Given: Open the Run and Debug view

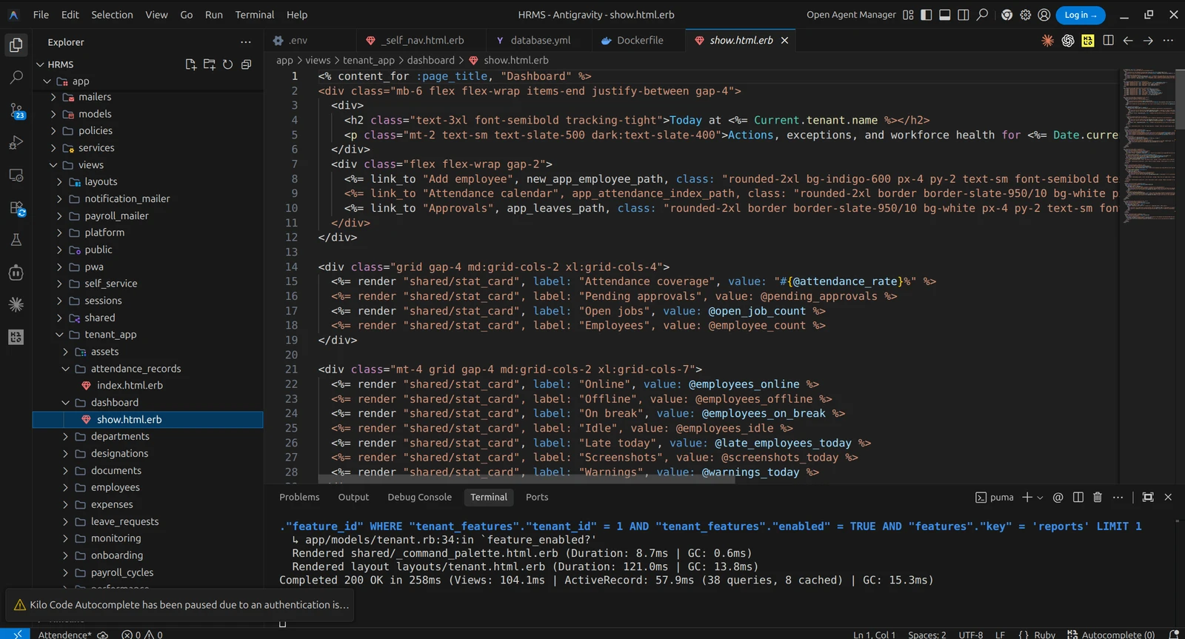Looking at the screenshot, I should pos(16,143).
